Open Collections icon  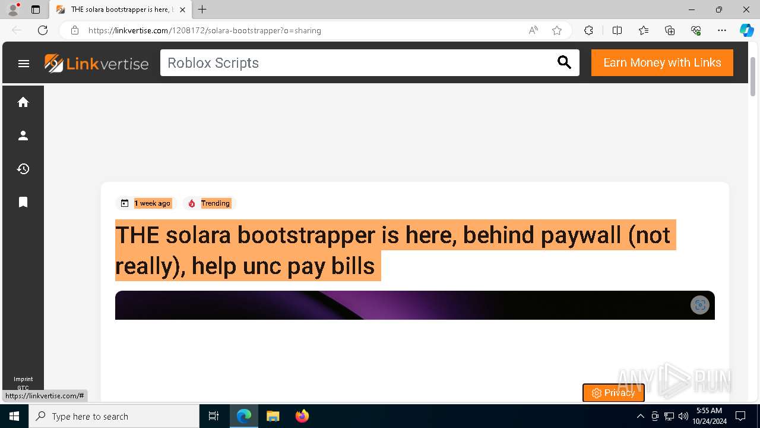pos(670,30)
